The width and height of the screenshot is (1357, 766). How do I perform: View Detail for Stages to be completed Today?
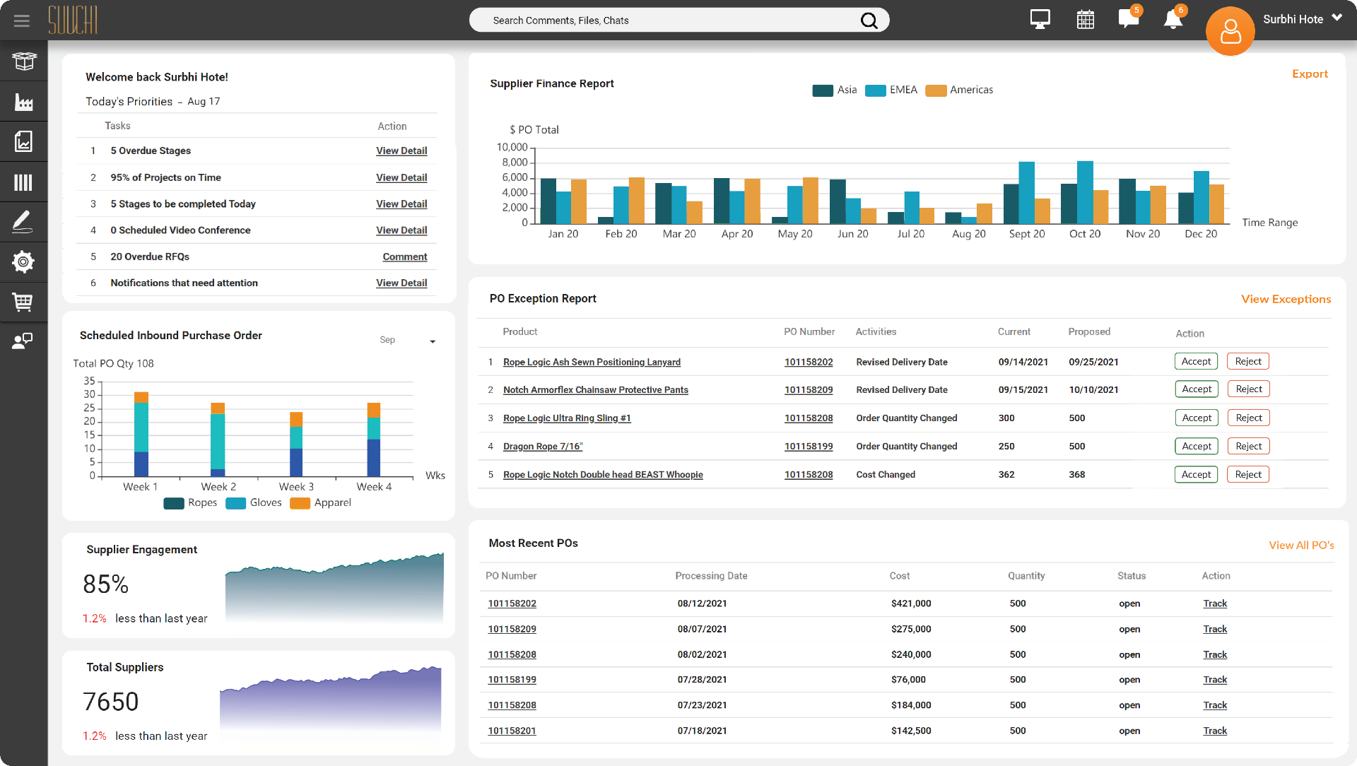[x=401, y=204]
